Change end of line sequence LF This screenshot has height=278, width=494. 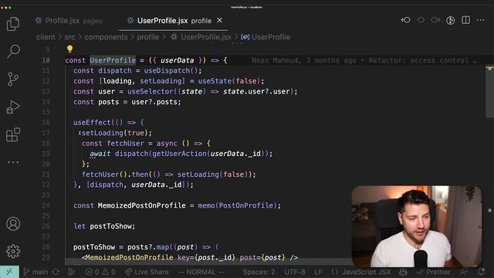click(x=319, y=272)
